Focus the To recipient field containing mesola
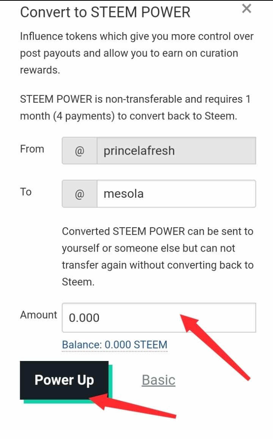 click(x=176, y=194)
